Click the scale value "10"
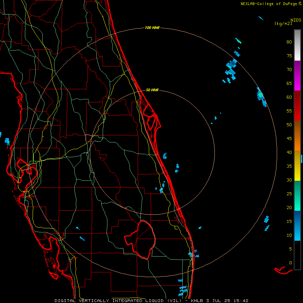This screenshot has height=303, width=303. 289,235
